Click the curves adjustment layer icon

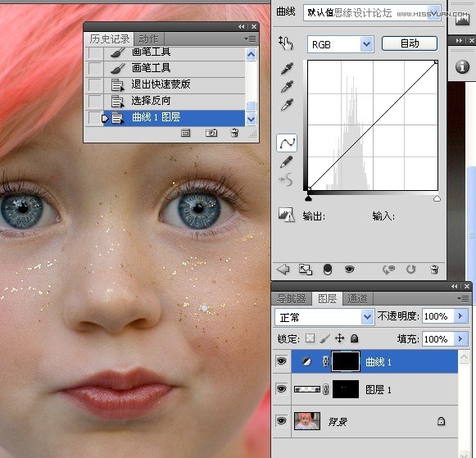[x=306, y=361]
